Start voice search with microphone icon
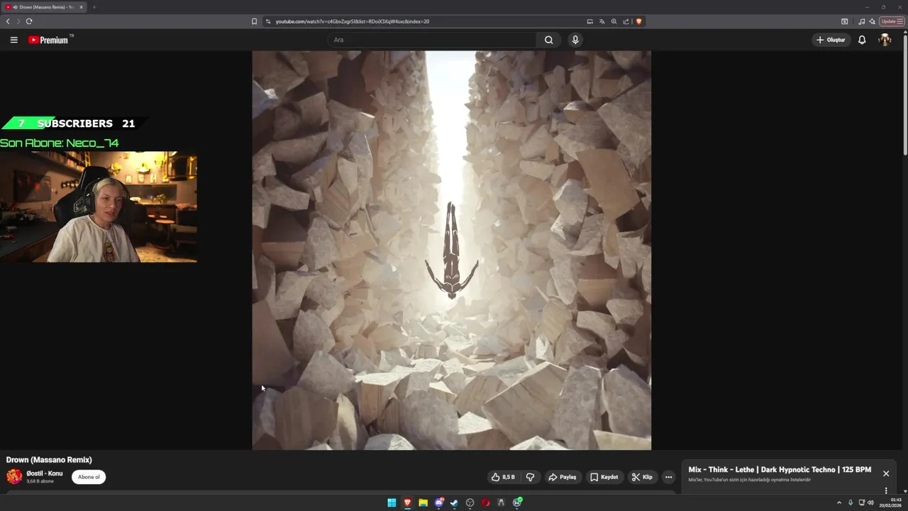This screenshot has height=511, width=908. point(575,40)
